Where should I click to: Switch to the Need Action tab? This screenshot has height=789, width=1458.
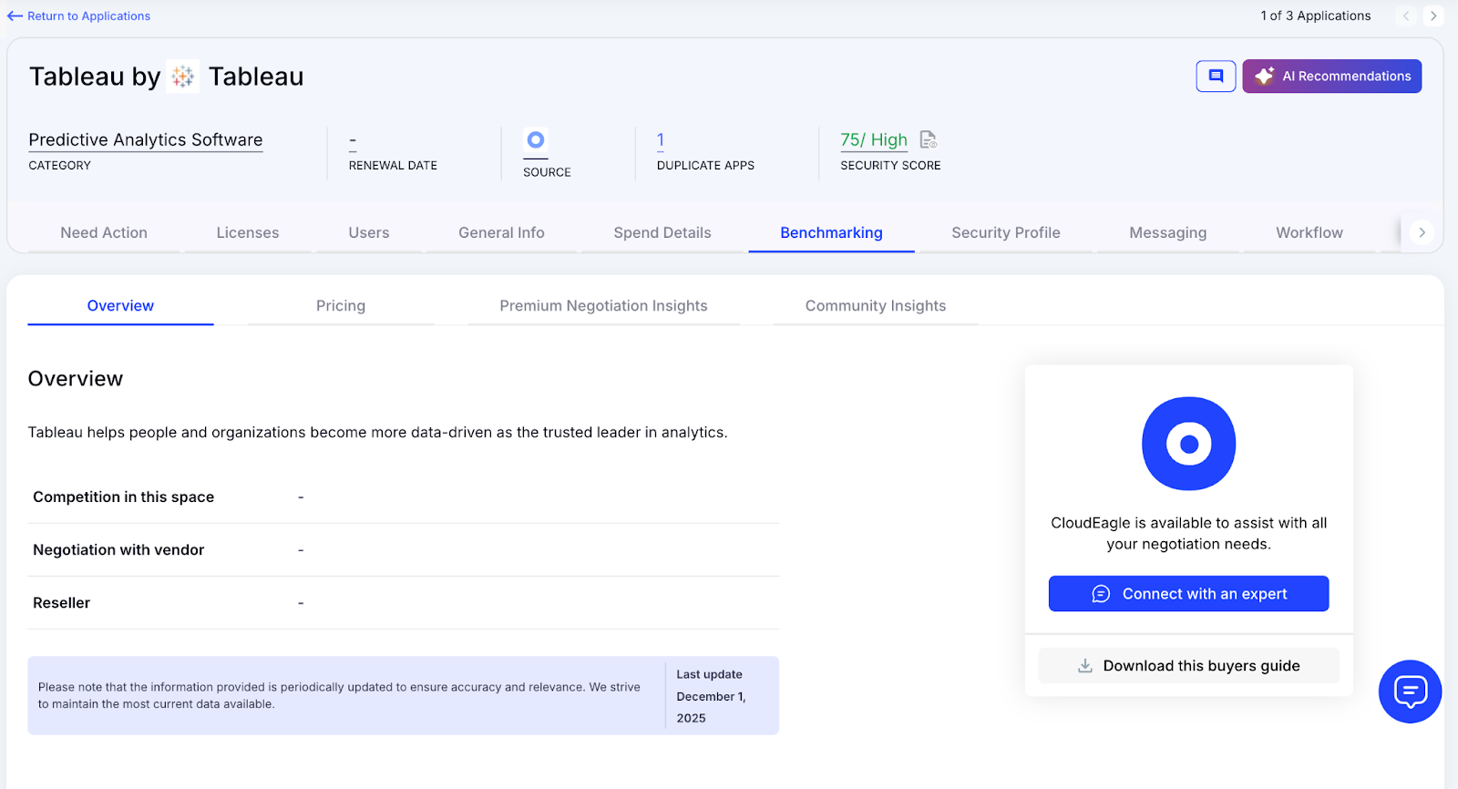coord(104,232)
